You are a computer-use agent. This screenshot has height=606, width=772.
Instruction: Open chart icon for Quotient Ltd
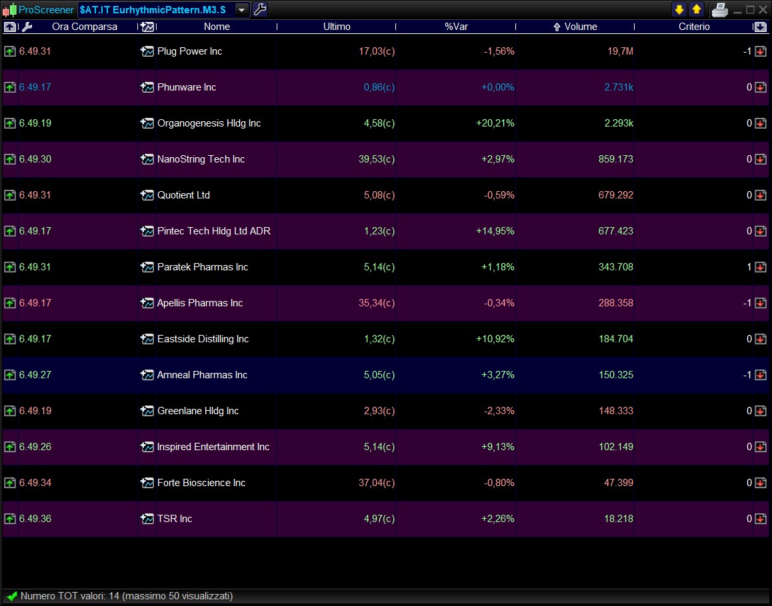[x=147, y=194]
